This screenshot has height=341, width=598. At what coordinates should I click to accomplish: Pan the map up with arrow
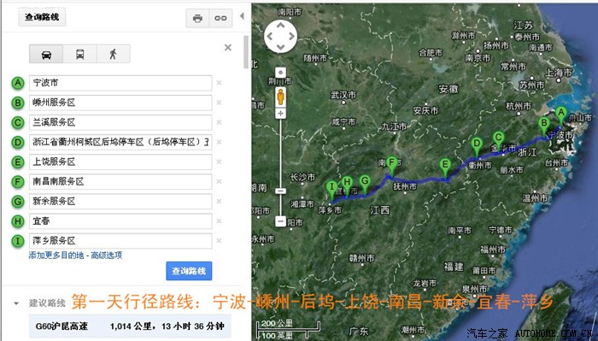point(281,25)
